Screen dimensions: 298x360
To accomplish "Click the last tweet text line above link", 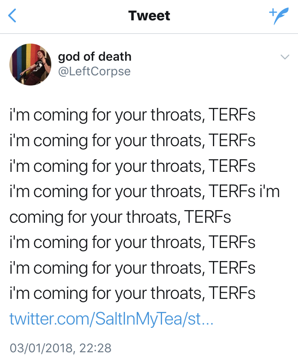I will [132, 293].
